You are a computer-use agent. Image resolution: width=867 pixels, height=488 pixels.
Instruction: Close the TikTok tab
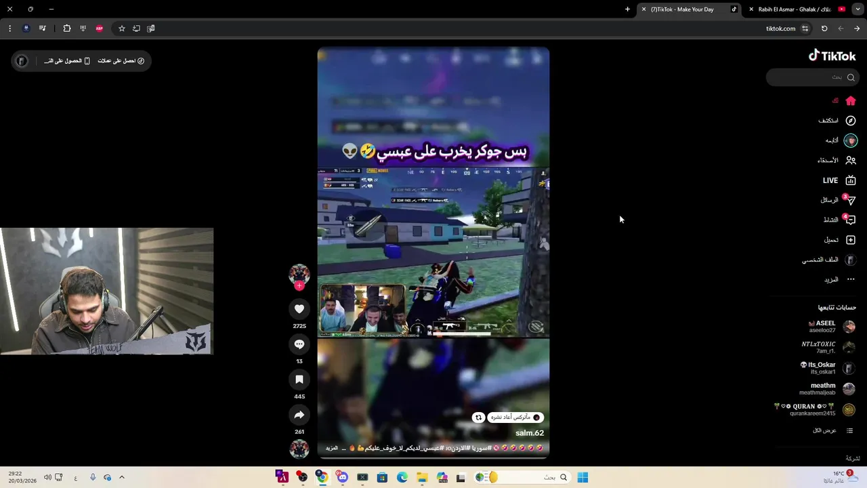coord(643,9)
